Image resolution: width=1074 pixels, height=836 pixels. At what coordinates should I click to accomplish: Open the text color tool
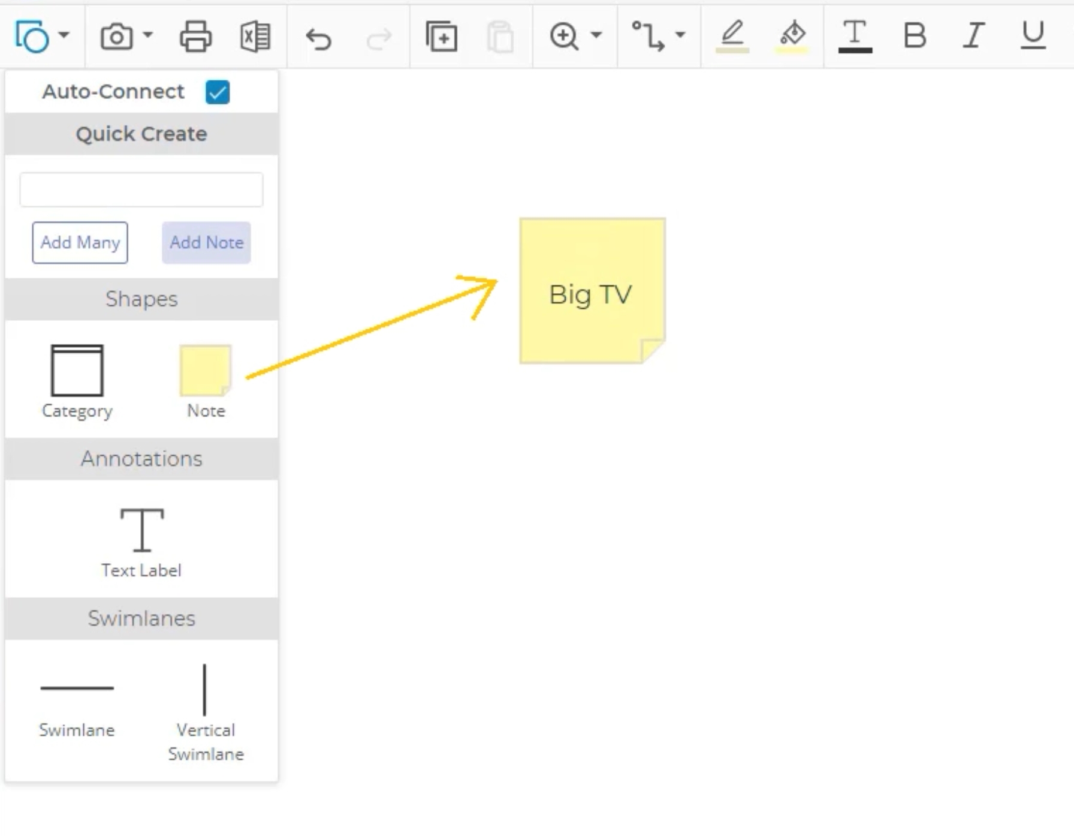[x=855, y=36]
